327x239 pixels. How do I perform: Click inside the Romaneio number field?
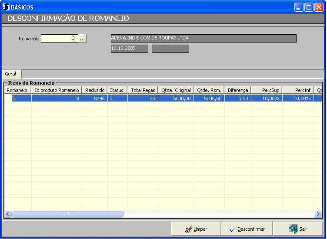(60, 39)
